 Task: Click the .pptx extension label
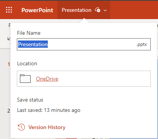pos(142,44)
